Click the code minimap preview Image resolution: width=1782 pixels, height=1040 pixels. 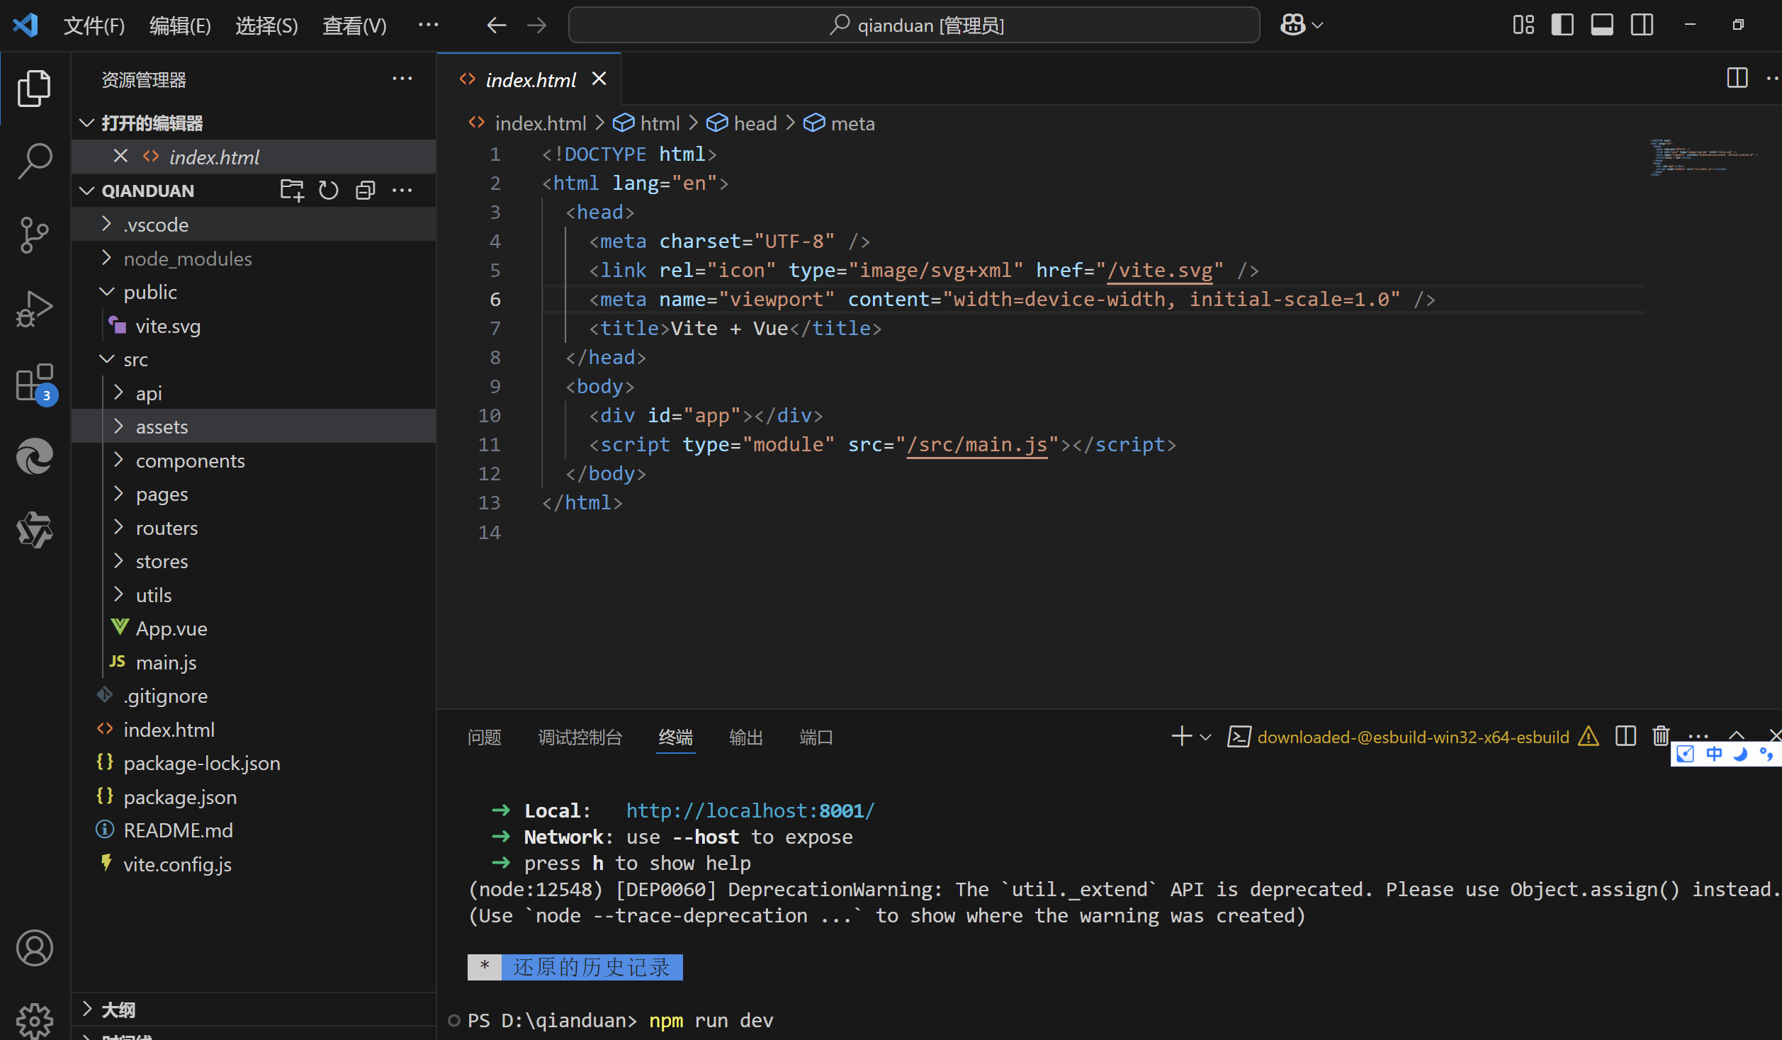click(1703, 157)
